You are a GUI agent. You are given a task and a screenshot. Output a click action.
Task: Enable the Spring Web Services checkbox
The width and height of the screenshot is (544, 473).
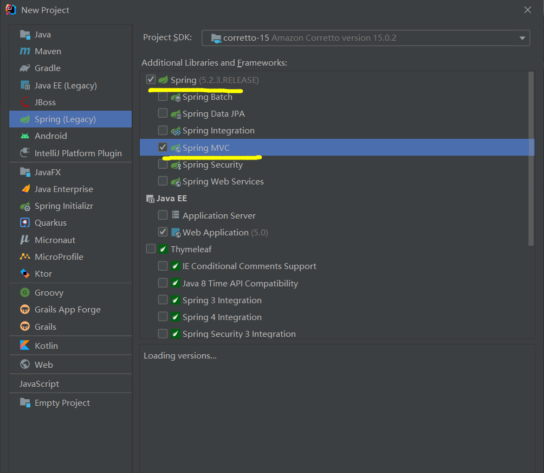(163, 181)
